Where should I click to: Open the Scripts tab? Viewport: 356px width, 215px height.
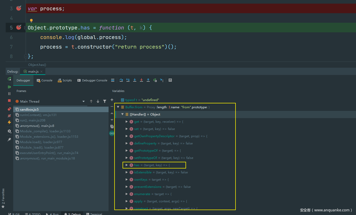pos(65,80)
